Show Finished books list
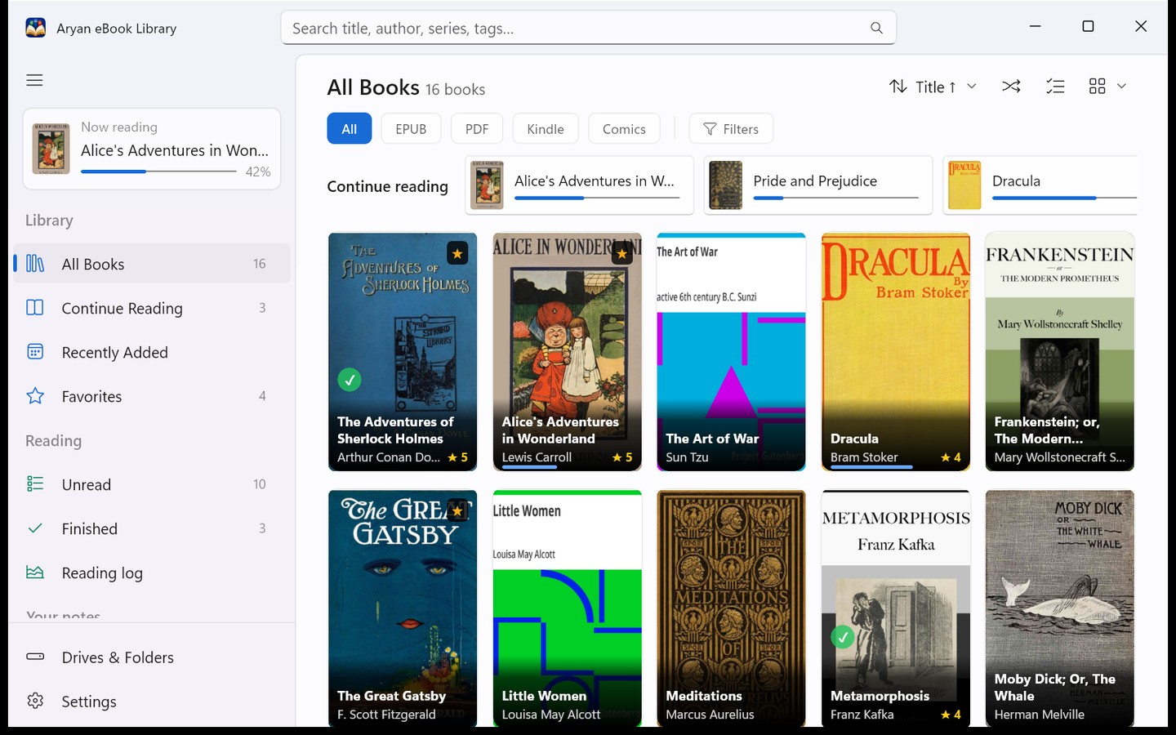 [x=152, y=528]
